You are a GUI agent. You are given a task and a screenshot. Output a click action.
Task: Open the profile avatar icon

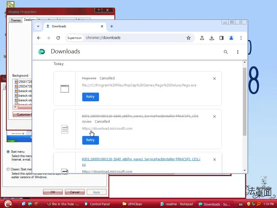pyautogui.click(x=231, y=38)
